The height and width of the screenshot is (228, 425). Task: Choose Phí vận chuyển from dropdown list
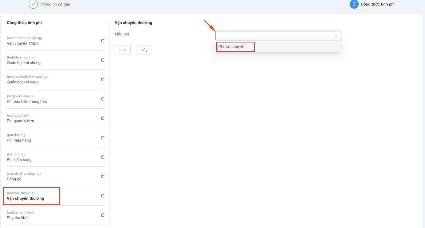point(232,46)
